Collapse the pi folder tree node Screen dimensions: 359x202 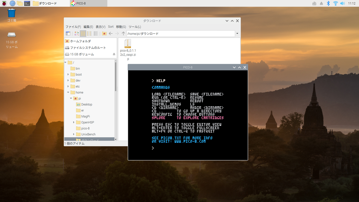click(71, 98)
